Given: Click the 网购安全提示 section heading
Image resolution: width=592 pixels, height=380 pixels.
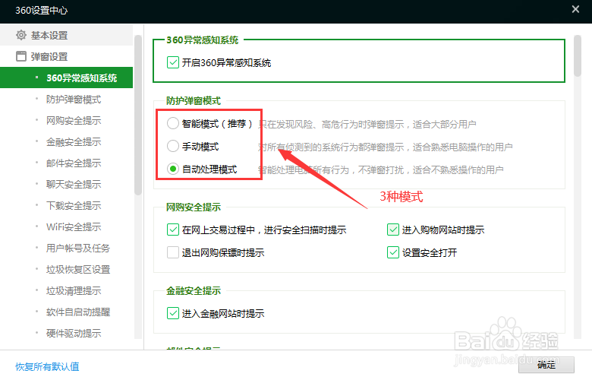Looking at the screenshot, I should (x=194, y=207).
